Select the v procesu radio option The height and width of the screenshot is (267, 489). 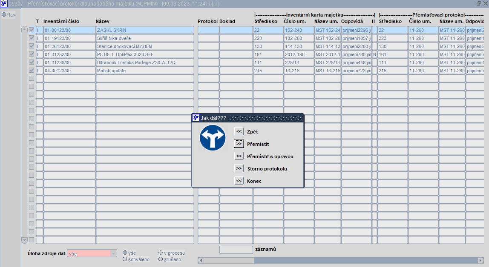(161, 253)
